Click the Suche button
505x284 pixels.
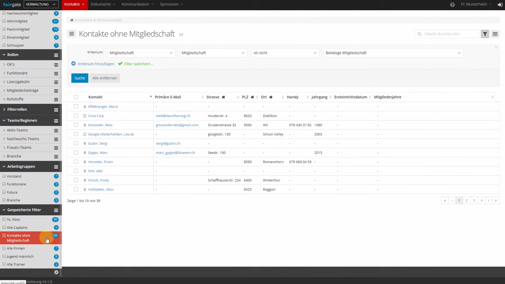pyautogui.click(x=80, y=78)
